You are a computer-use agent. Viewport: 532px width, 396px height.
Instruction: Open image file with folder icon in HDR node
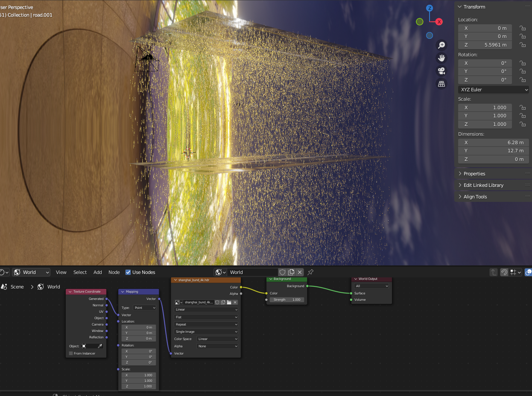click(x=229, y=302)
